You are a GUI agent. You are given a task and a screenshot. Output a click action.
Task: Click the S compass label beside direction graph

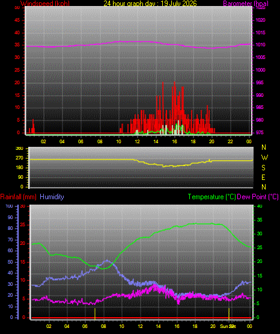click(263, 168)
